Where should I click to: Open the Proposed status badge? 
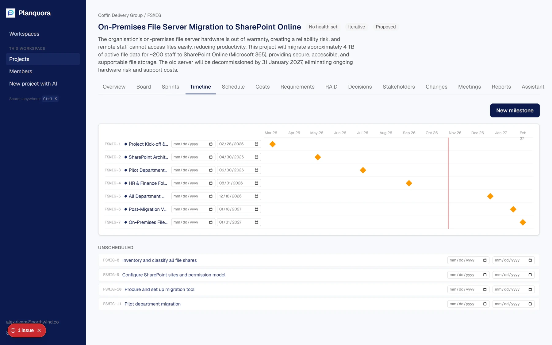(x=385, y=27)
